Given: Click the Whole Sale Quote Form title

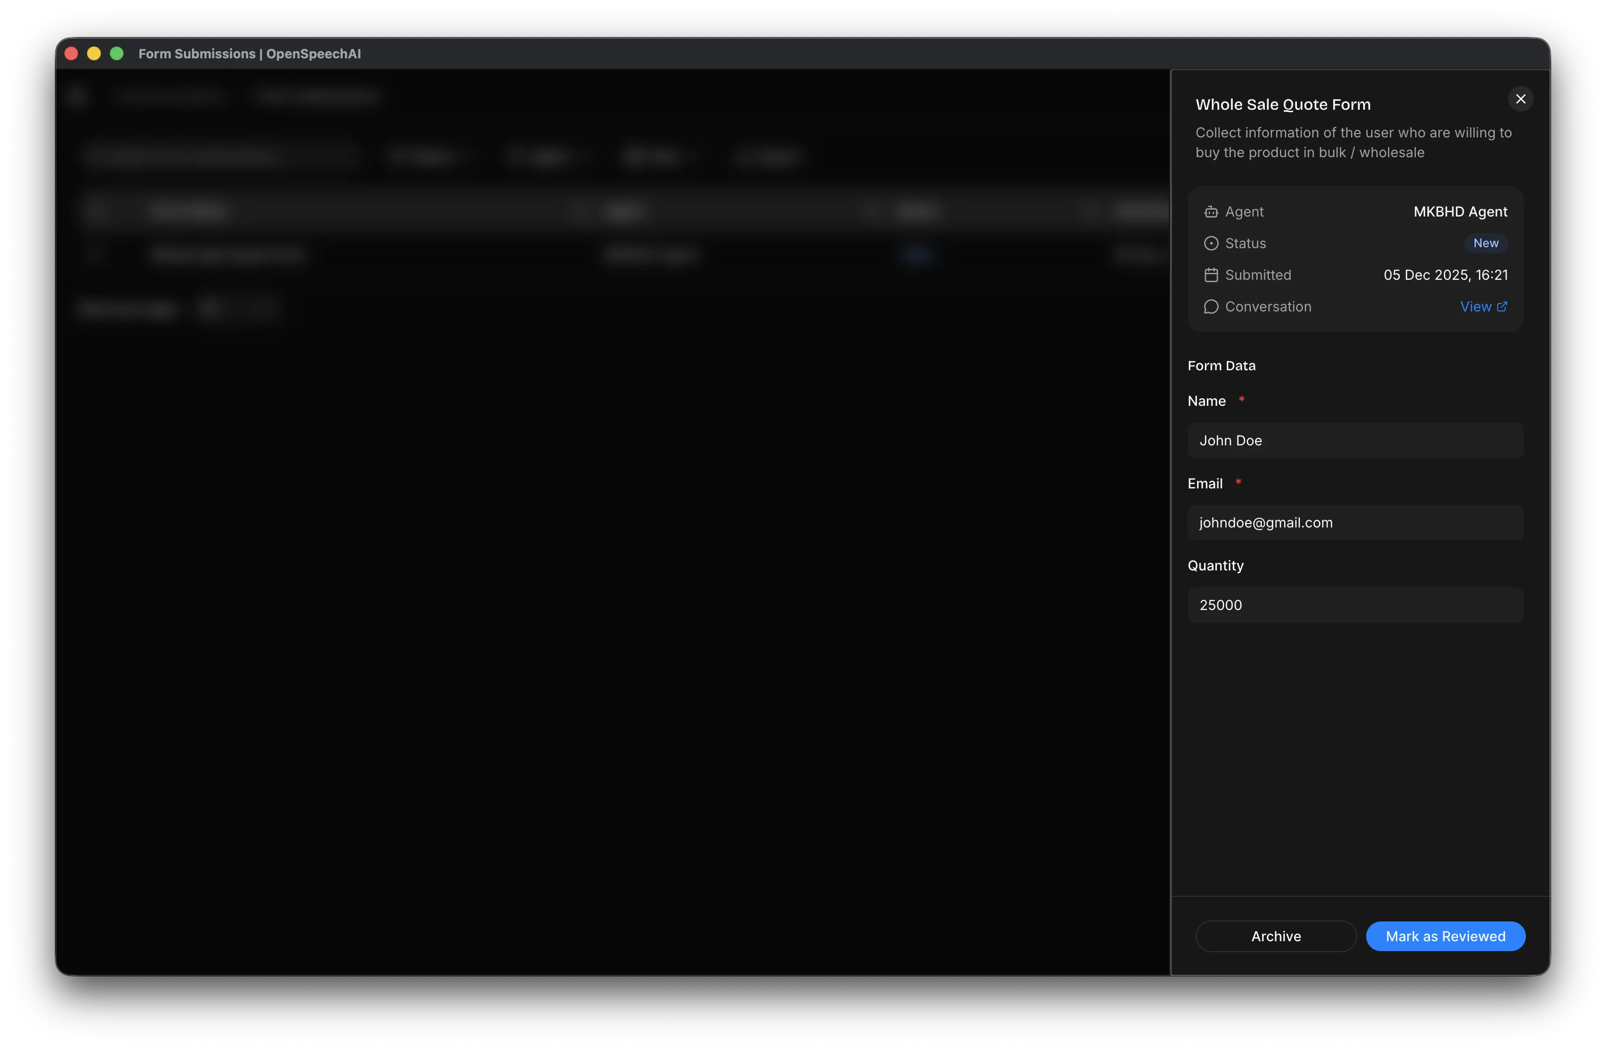Looking at the screenshot, I should (1283, 105).
